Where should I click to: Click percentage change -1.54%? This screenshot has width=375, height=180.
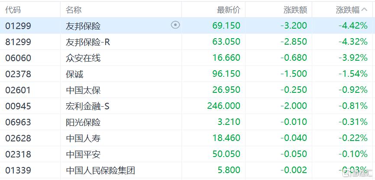[353, 74]
